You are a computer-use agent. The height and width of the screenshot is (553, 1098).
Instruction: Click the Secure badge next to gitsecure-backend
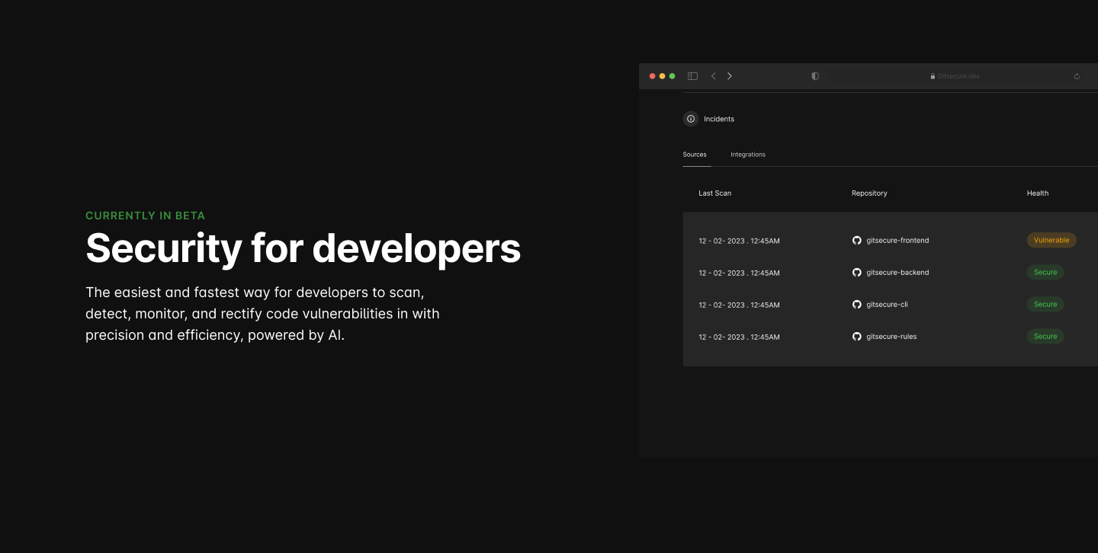[x=1045, y=272]
